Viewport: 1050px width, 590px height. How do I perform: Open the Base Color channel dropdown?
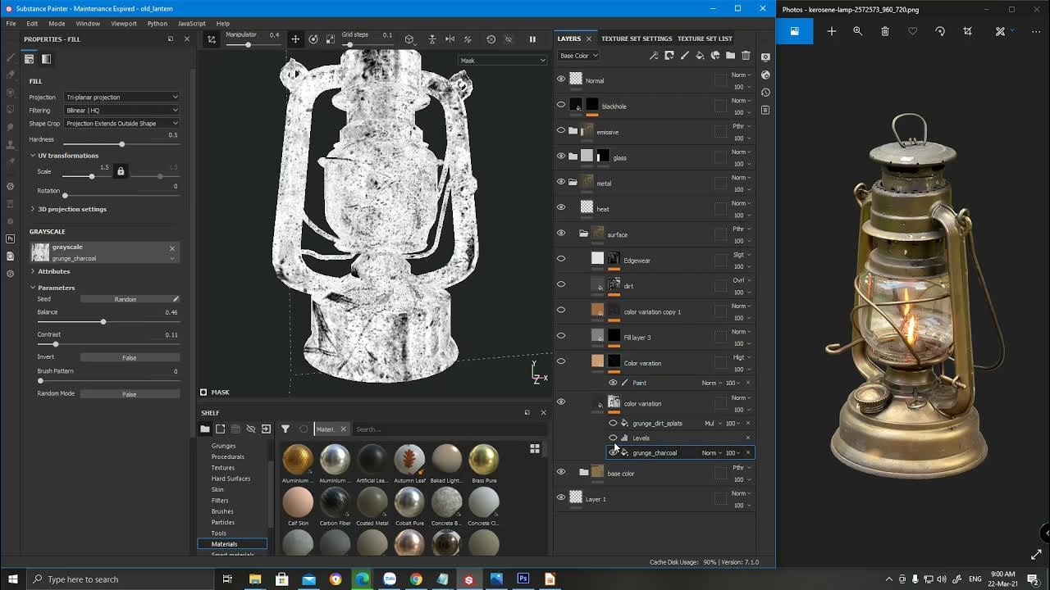pos(578,56)
